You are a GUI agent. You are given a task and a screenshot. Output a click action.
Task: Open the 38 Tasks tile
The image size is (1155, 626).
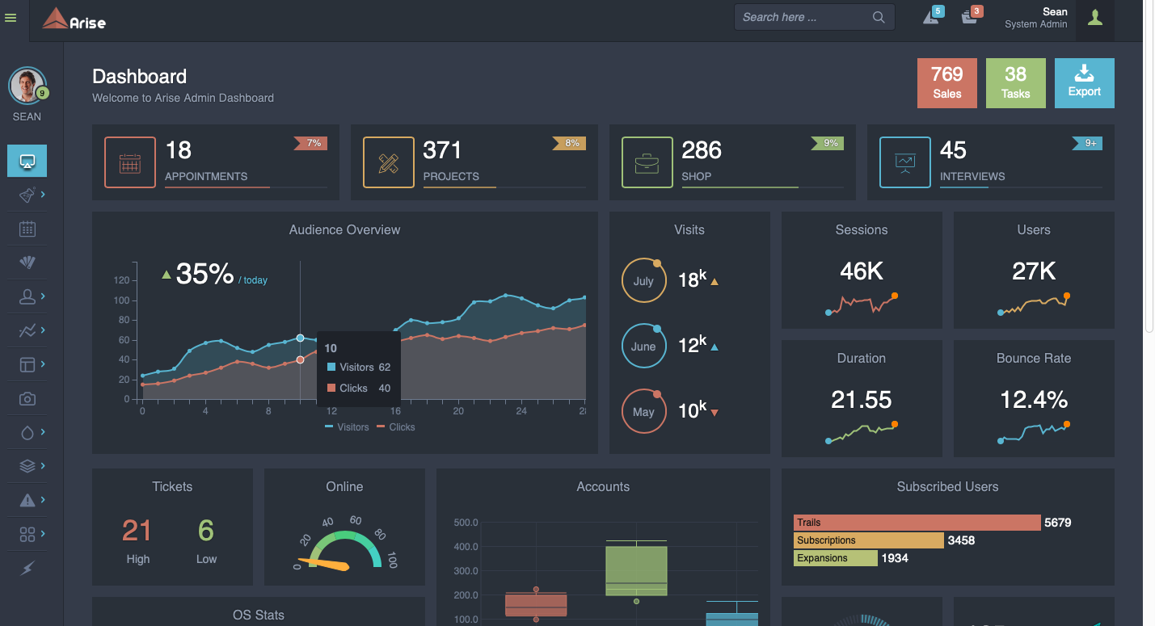1015,83
